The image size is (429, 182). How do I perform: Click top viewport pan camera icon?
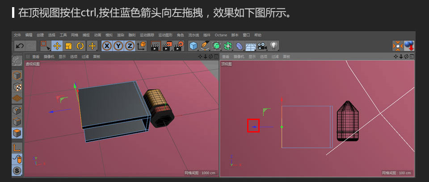click(396, 57)
